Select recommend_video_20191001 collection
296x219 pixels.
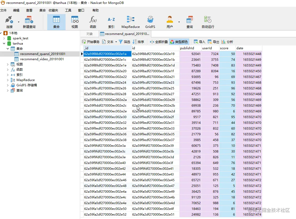click(42, 59)
